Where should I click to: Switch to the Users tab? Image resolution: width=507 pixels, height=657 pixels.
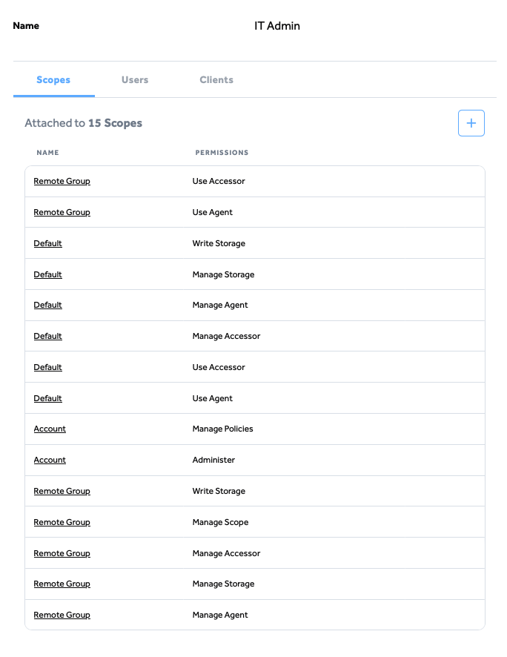pos(135,79)
